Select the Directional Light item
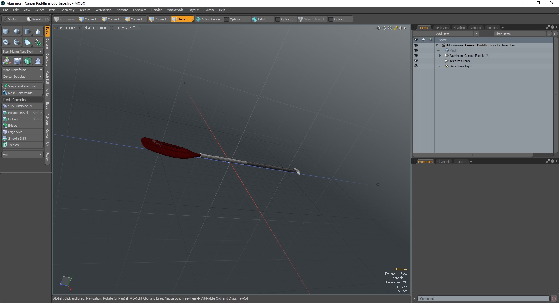 (460, 66)
